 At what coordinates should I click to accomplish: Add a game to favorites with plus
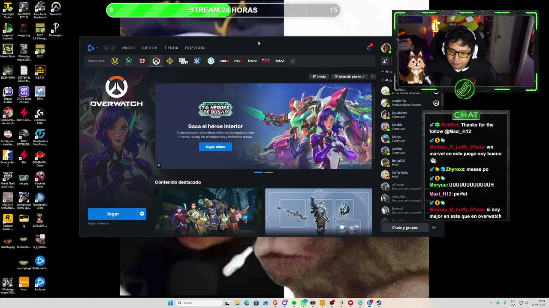[293, 61]
